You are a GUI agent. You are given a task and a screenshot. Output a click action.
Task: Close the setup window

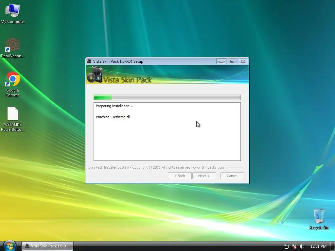click(x=243, y=61)
